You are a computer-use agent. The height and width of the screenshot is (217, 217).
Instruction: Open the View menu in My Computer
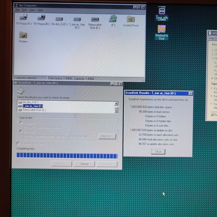click(32, 10)
